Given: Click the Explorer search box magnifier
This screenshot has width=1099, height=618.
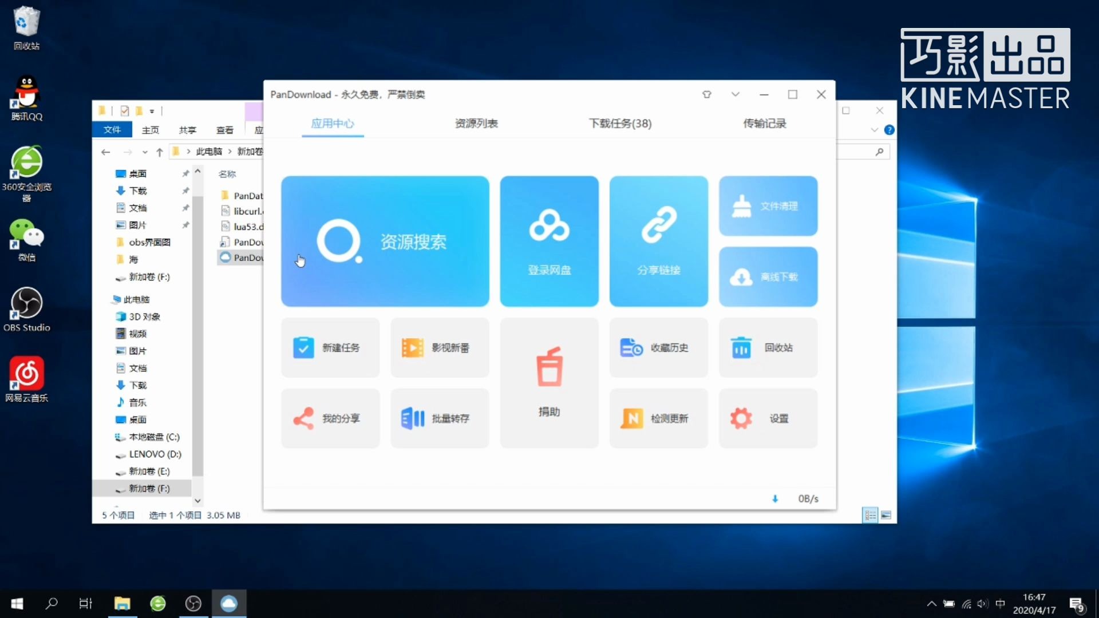Looking at the screenshot, I should 879,152.
